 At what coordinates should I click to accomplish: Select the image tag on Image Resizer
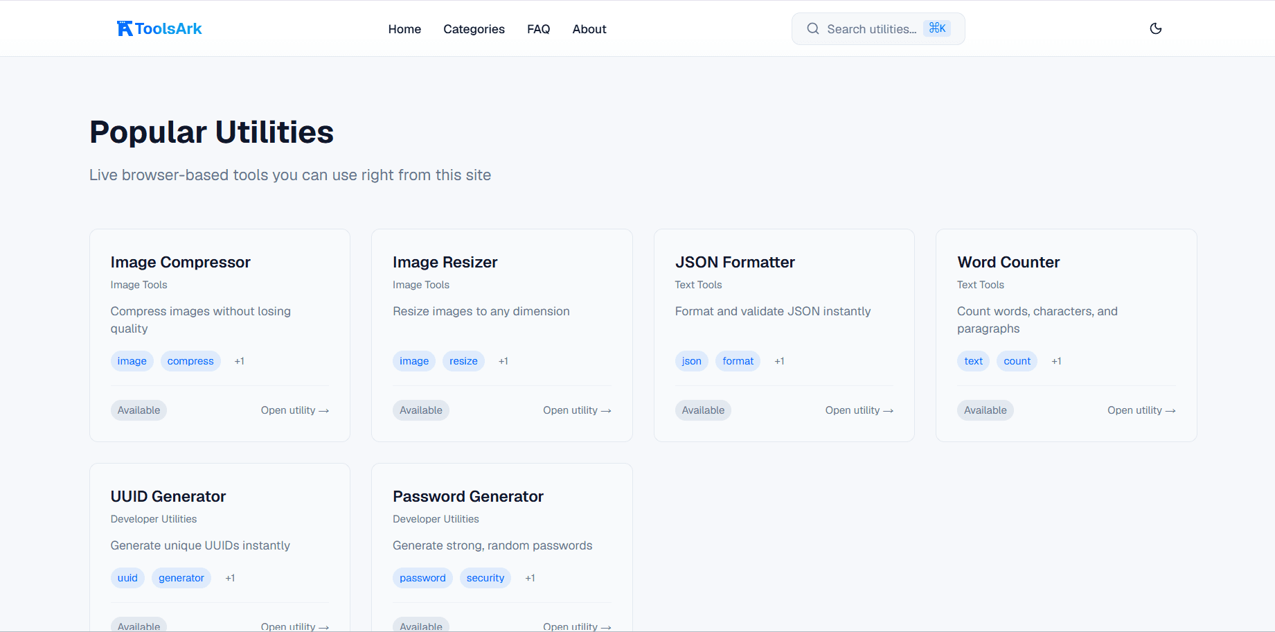[414, 361]
